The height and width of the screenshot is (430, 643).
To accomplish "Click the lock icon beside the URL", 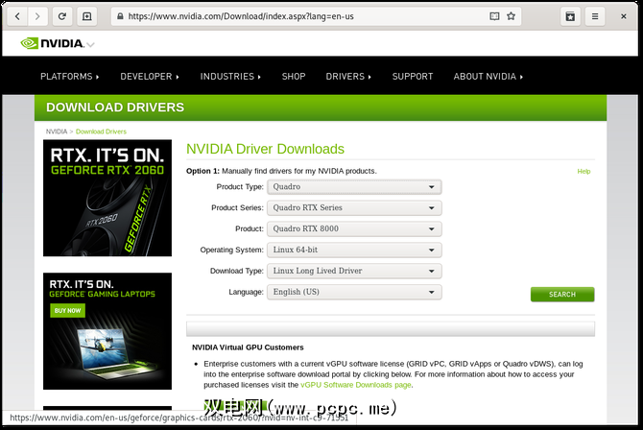I will pyautogui.click(x=120, y=16).
